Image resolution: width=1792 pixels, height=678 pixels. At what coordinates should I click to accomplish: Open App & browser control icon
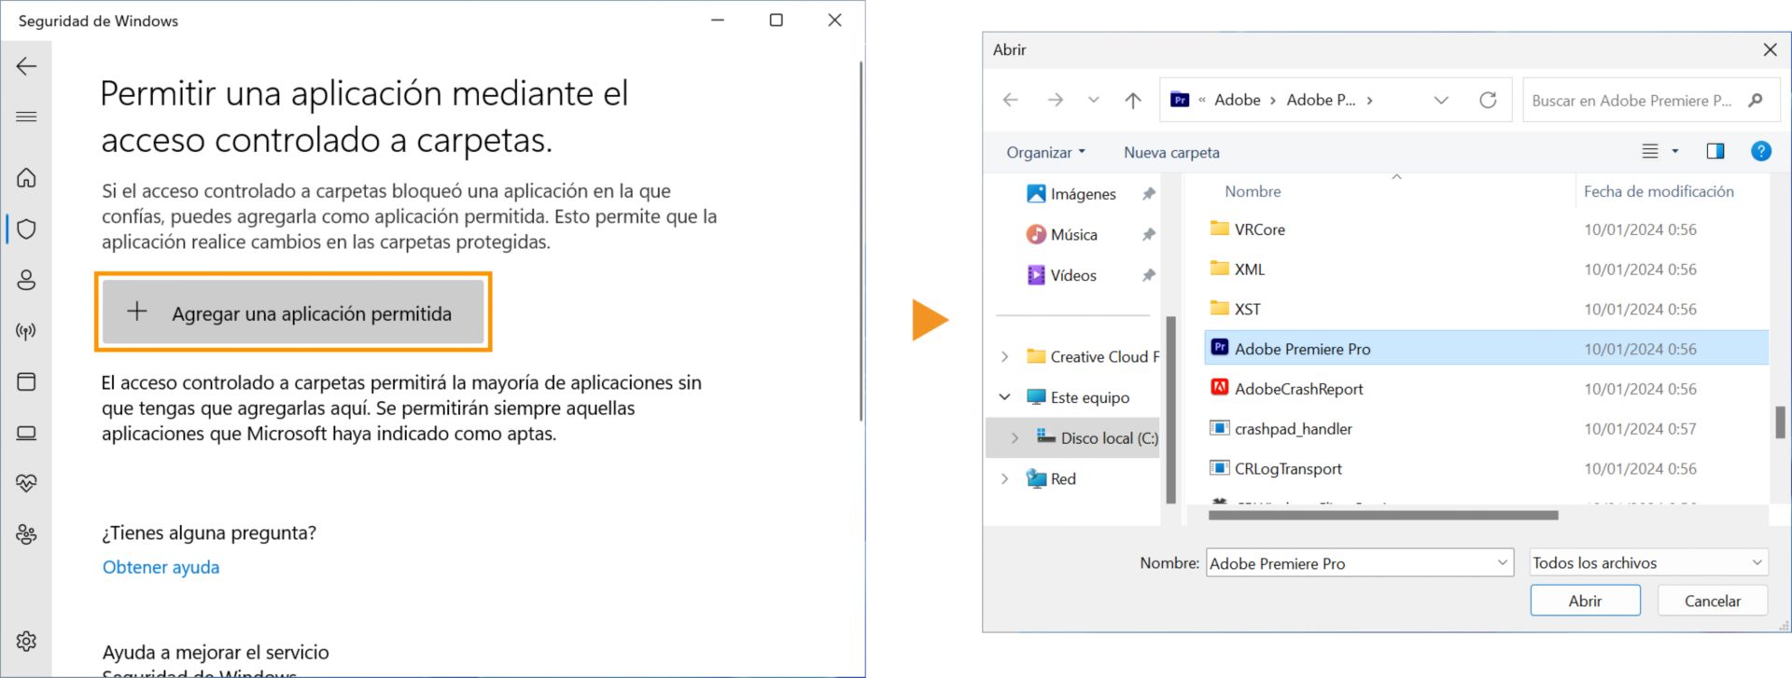tap(26, 381)
